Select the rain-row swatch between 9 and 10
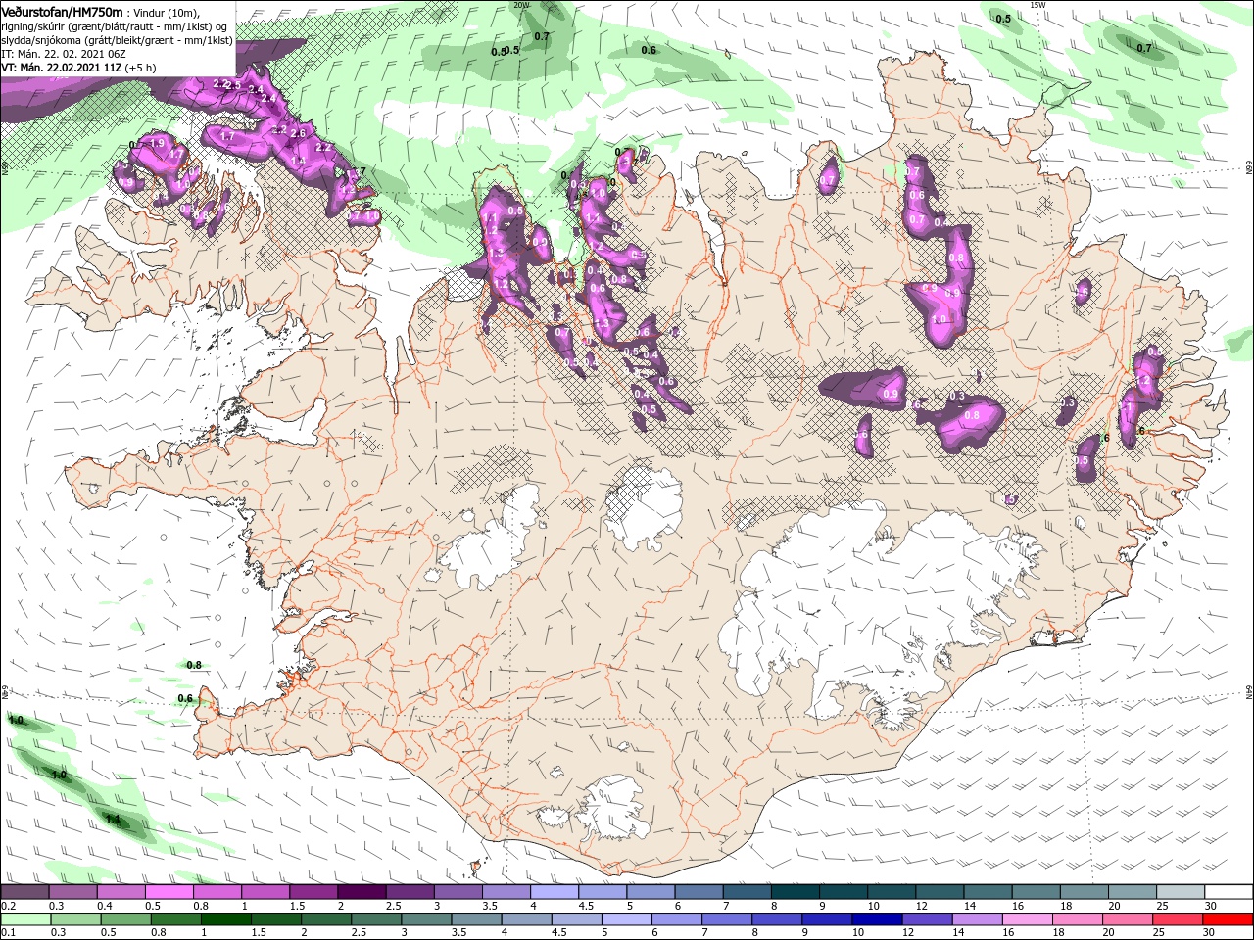 [x=828, y=919]
